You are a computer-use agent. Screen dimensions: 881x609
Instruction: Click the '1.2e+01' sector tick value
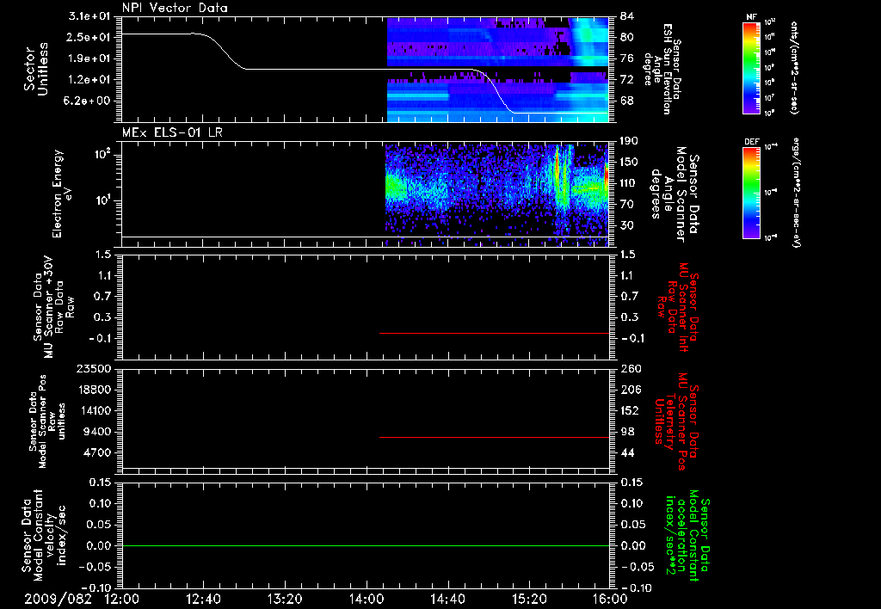click(89, 80)
